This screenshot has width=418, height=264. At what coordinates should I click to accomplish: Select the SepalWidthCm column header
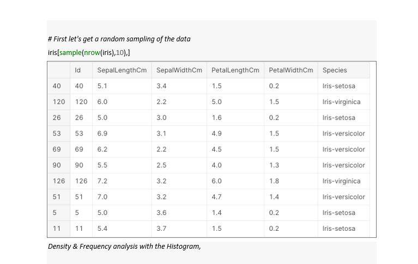[x=179, y=70]
